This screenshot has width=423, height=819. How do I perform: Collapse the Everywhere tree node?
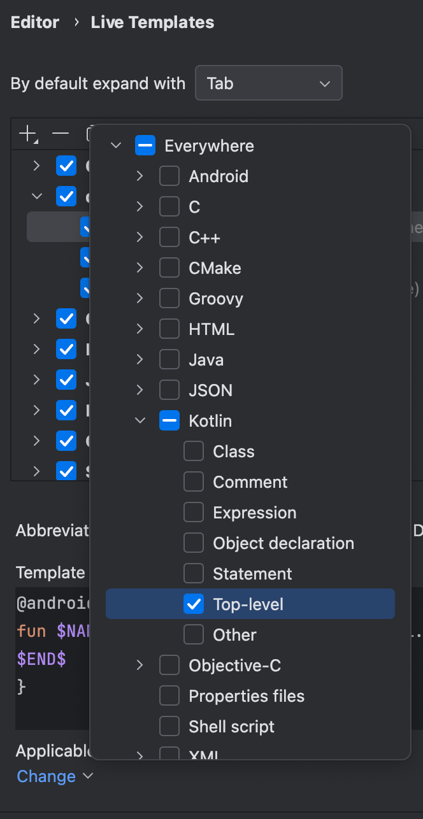(x=116, y=146)
